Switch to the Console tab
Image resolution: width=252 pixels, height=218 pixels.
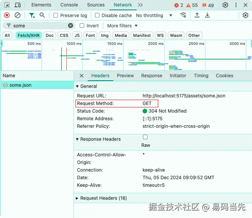(69, 5)
